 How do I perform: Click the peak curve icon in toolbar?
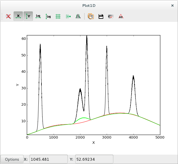tap(78, 16)
